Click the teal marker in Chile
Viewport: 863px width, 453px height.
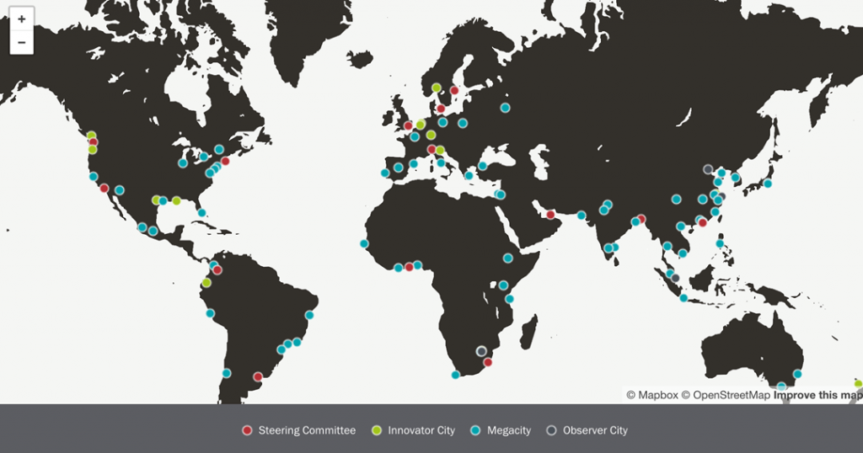226,373
